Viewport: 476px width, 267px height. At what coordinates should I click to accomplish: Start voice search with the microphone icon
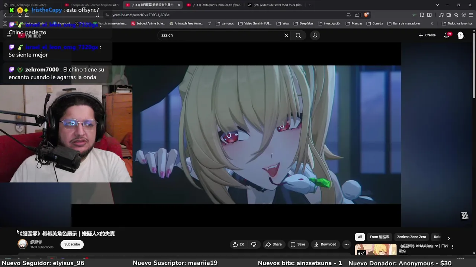click(x=315, y=35)
